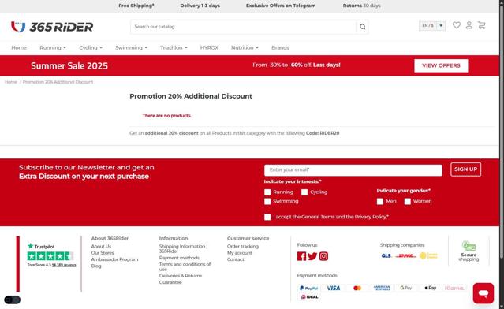The height and width of the screenshot is (309, 504).
Task: Open the wishlist heart icon
Action: click(x=457, y=25)
